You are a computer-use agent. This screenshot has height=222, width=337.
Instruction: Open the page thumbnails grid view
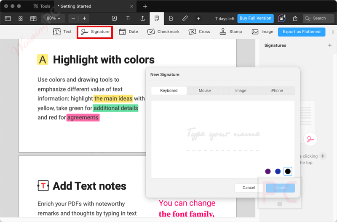coord(20,18)
